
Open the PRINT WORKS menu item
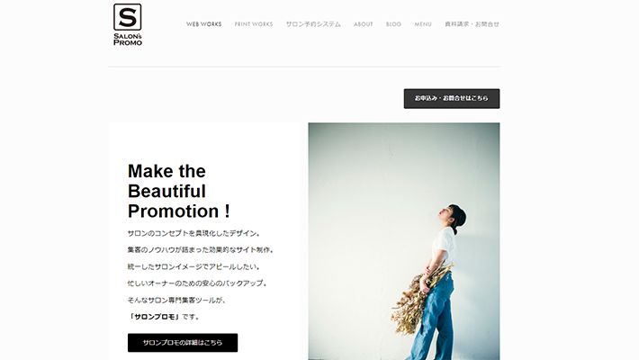tap(254, 24)
